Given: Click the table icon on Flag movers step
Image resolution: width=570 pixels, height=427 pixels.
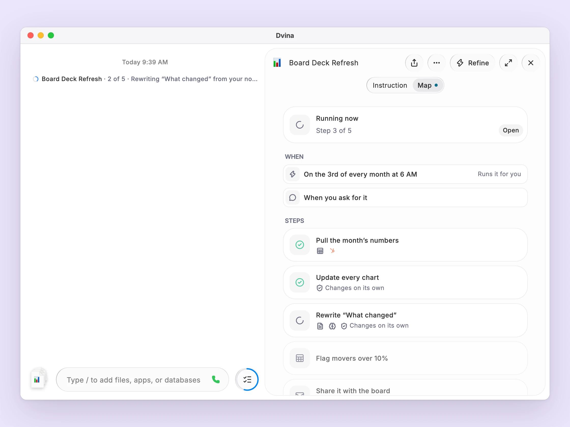Looking at the screenshot, I should [300, 358].
